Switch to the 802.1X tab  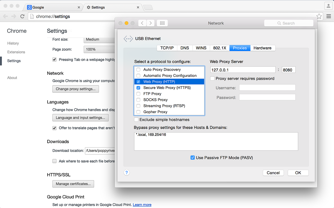pos(220,48)
